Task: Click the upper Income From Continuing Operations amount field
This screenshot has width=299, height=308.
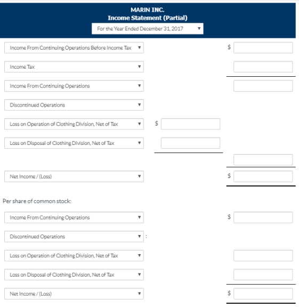Action: [263, 86]
